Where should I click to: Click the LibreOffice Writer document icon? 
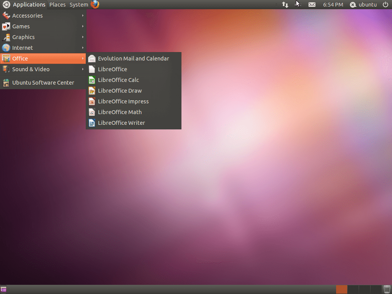92,123
